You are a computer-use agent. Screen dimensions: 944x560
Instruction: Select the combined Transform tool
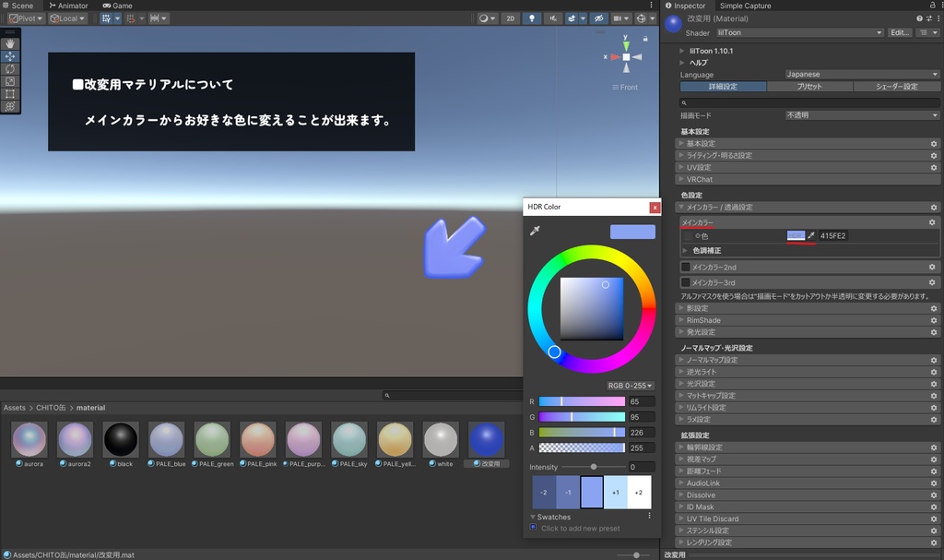tap(10, 107)
